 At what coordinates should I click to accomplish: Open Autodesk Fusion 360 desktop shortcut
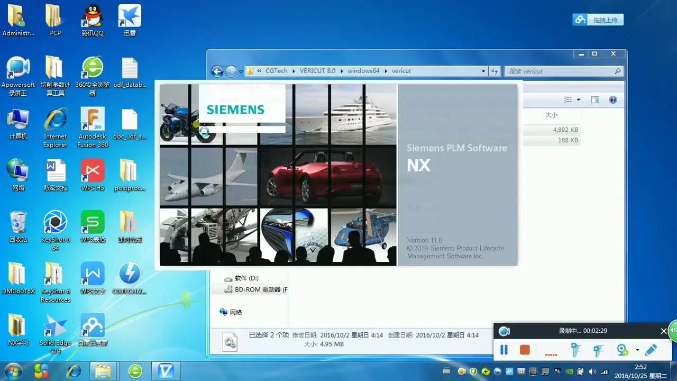[x=93, y=128]
